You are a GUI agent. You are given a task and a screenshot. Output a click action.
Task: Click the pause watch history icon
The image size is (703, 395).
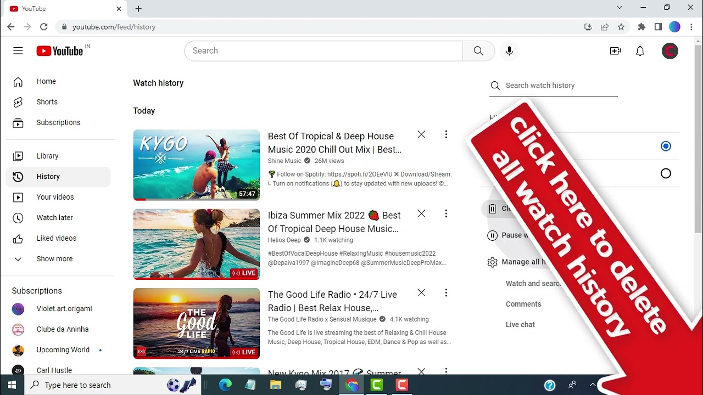pos(492,235)
